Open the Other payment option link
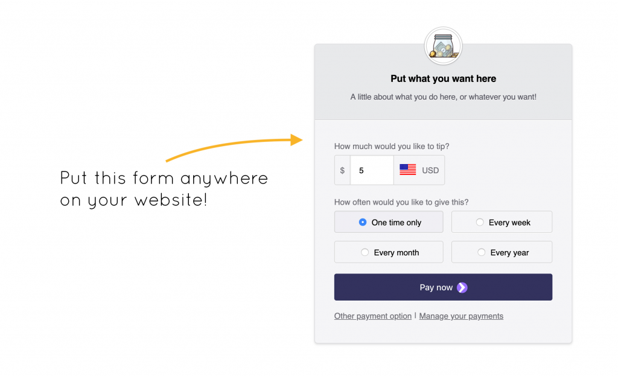 coord(373,316)
